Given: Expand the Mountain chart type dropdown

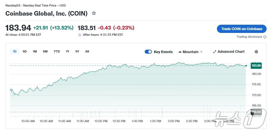Looking at the screenshot, I should 201,52.
